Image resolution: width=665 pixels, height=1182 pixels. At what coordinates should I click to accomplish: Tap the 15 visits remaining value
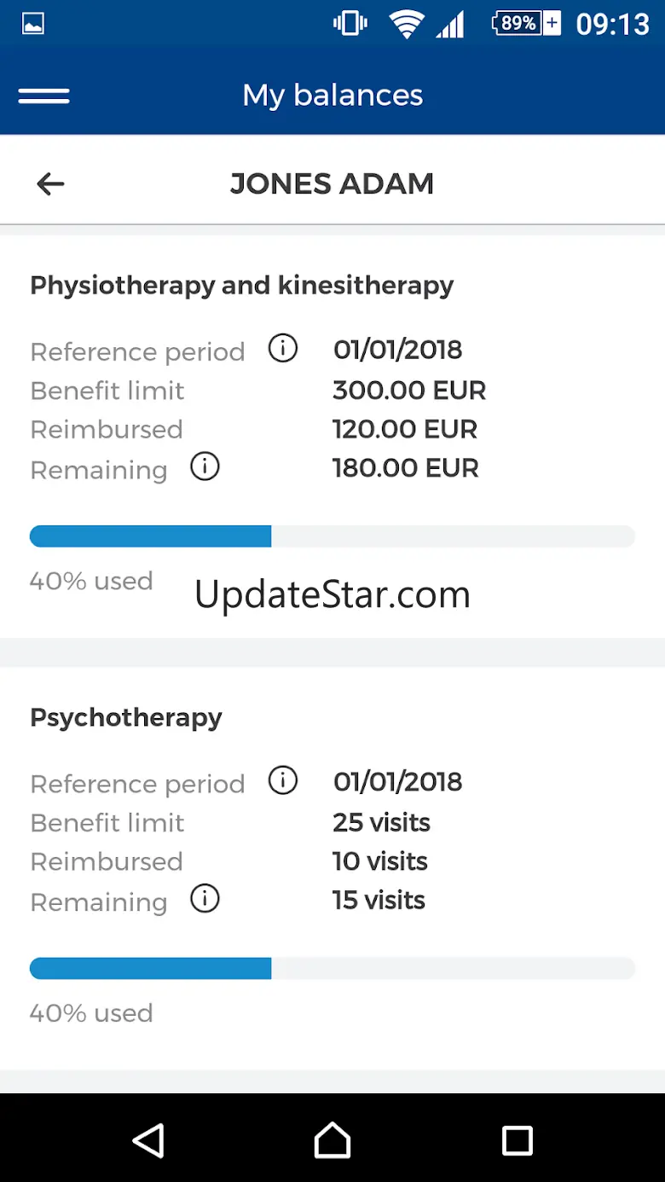tap(379, 901)
